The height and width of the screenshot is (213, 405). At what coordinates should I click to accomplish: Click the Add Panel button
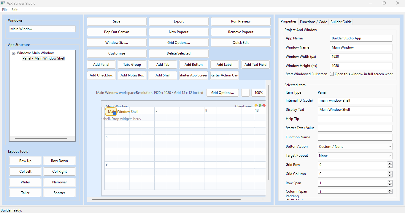(101, 65)
